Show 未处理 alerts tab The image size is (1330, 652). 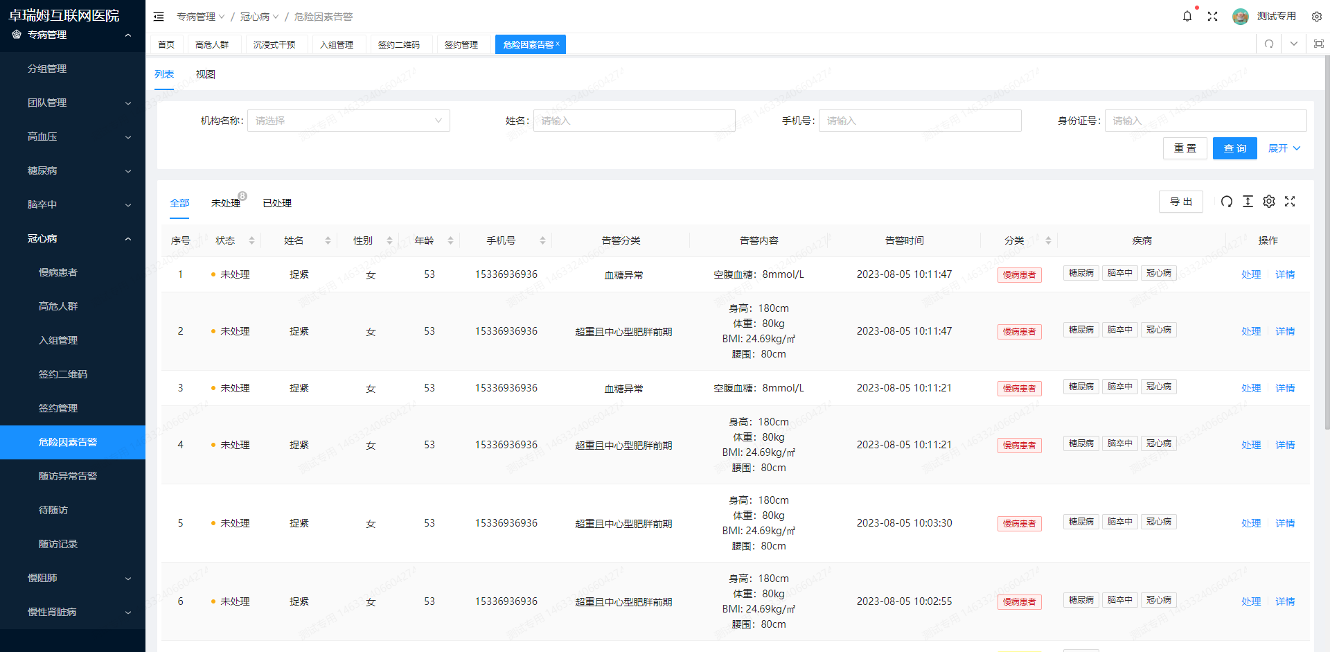226,203
